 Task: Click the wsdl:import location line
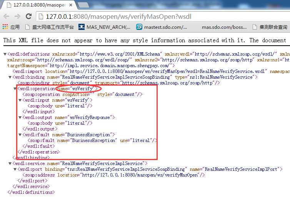[151, 71]
